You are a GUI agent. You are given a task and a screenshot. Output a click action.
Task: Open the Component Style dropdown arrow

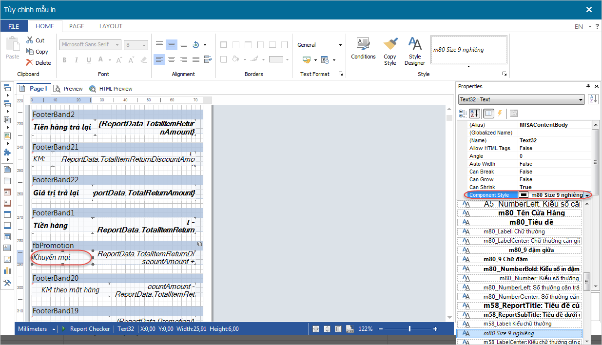pos(587,195)
